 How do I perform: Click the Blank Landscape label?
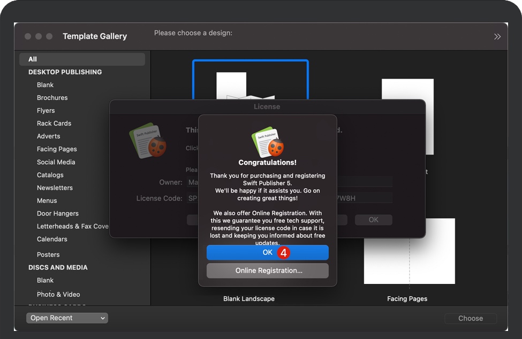248,299
